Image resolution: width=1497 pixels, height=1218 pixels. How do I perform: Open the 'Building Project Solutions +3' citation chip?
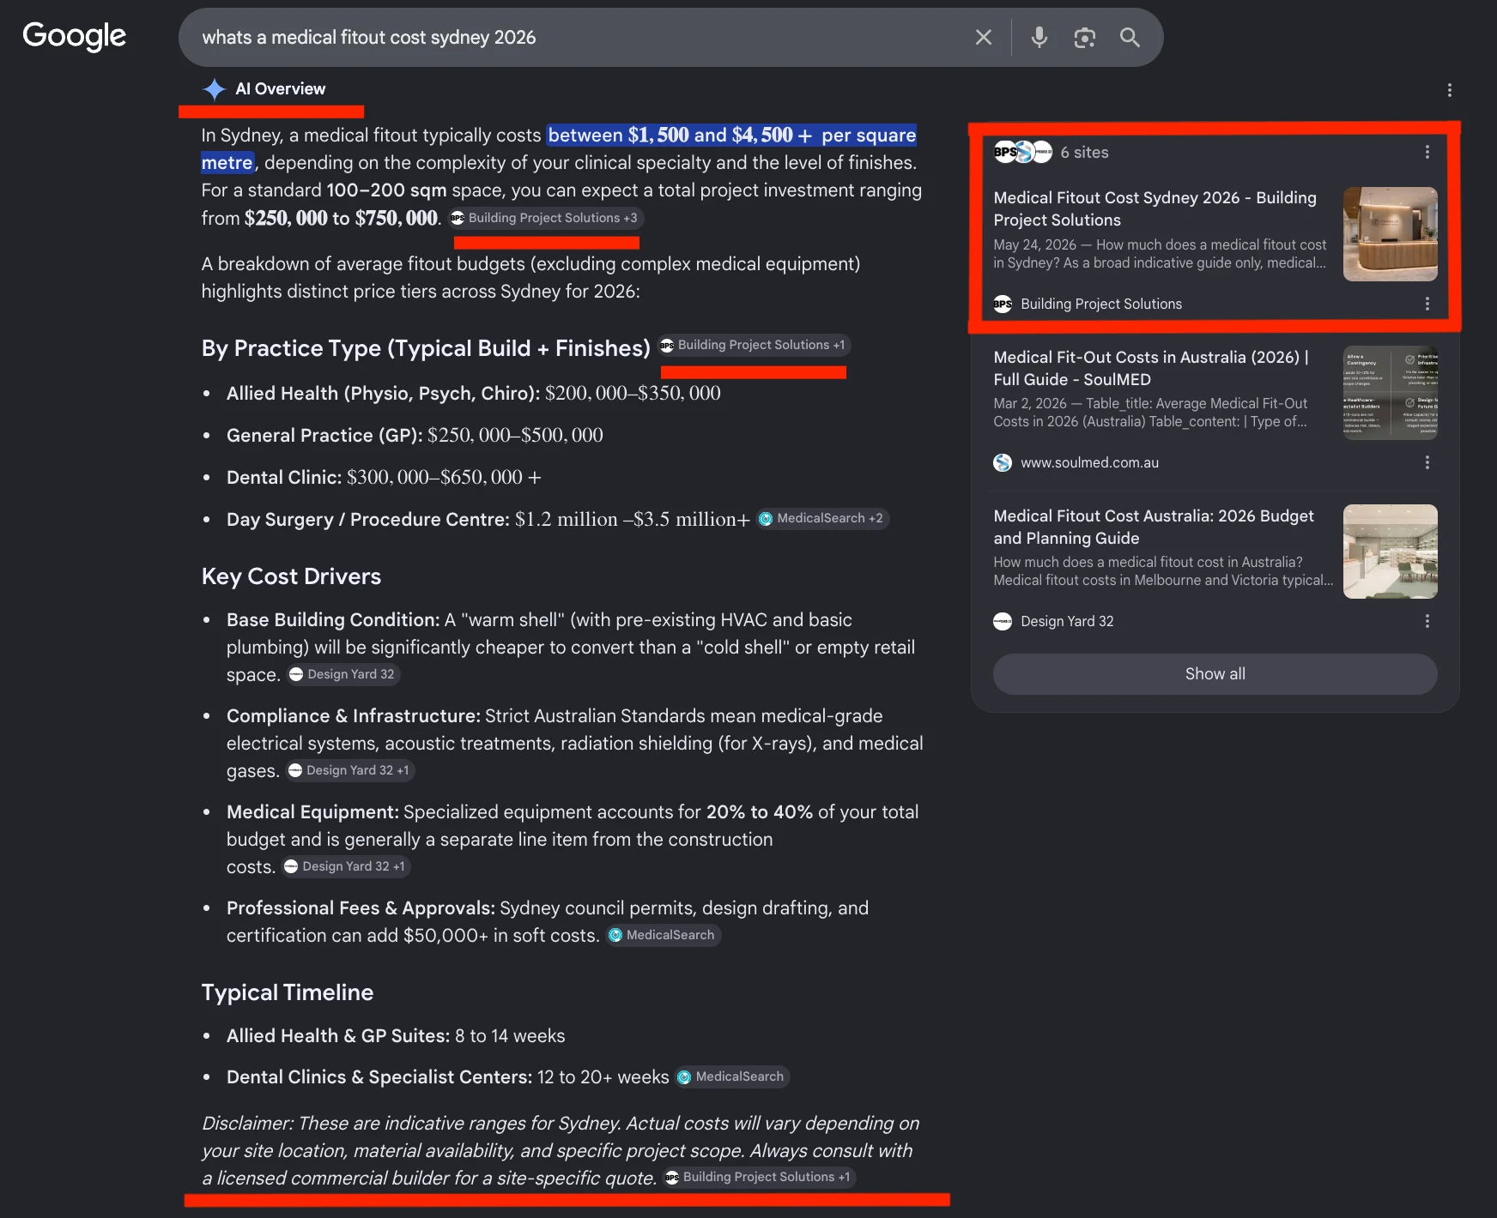point(544,218)
